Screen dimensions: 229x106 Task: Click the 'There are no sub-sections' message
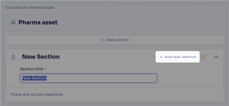(37, 94)
